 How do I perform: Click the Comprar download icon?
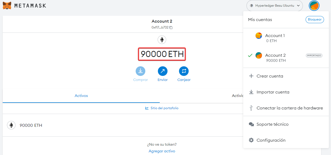(140, 71)
